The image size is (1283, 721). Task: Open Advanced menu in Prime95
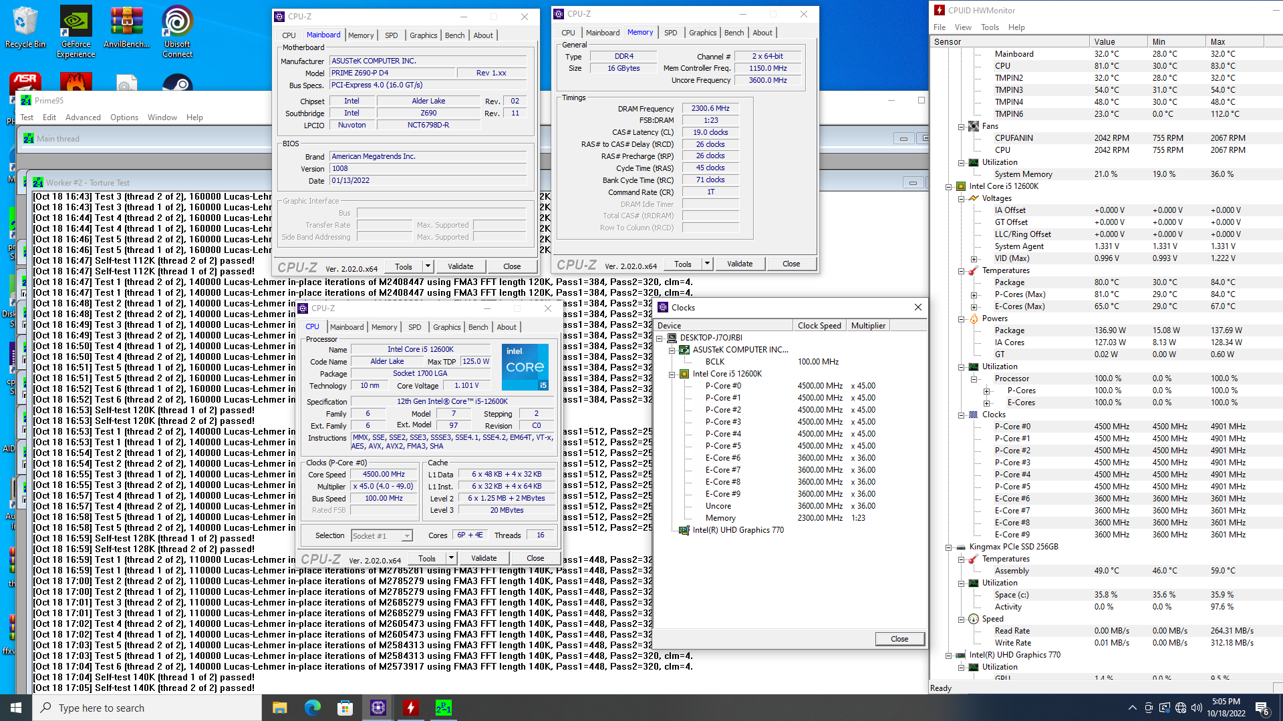point(83,117)
